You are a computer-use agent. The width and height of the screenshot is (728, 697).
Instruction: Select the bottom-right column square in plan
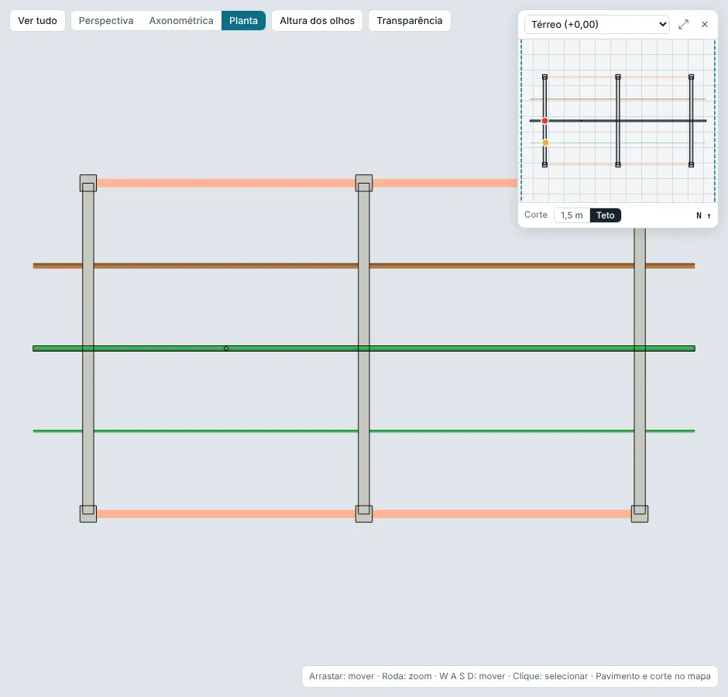point(640,514)
